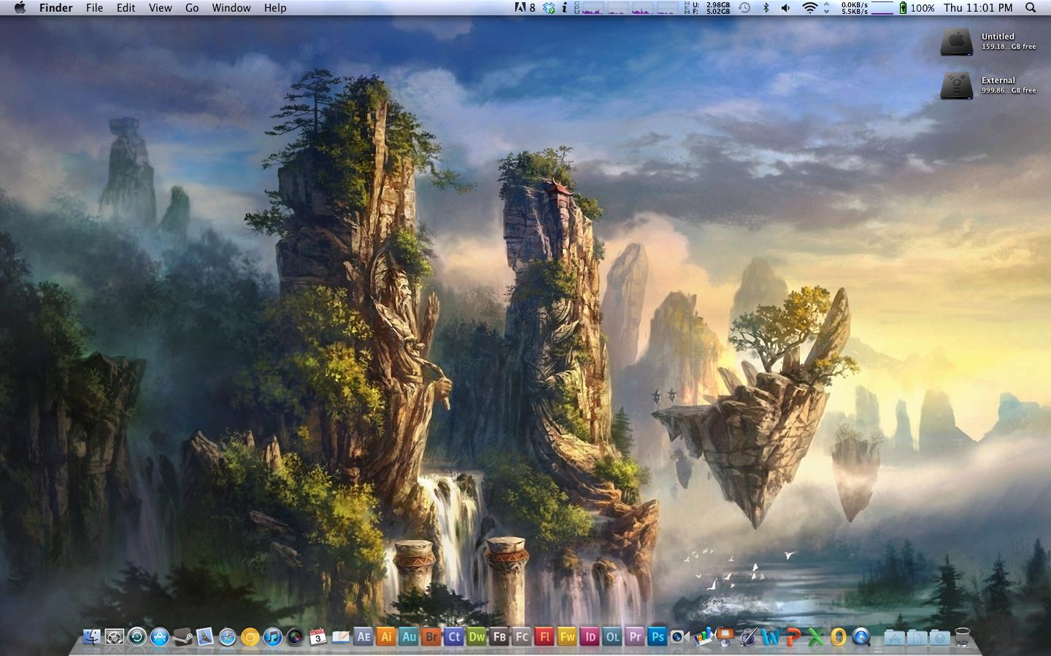Open the View menu

[x=160, y=8]
